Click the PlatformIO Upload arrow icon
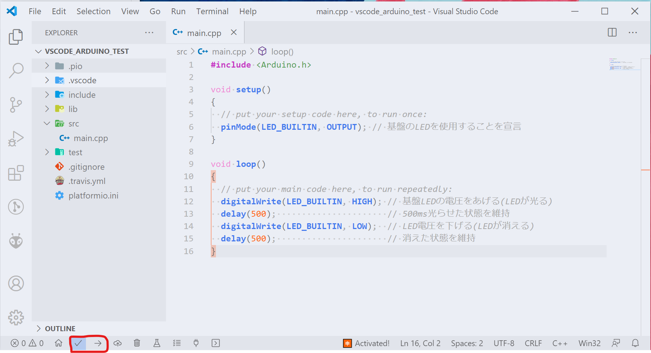This screenshot has width=651, height=353. click(98, 343)
